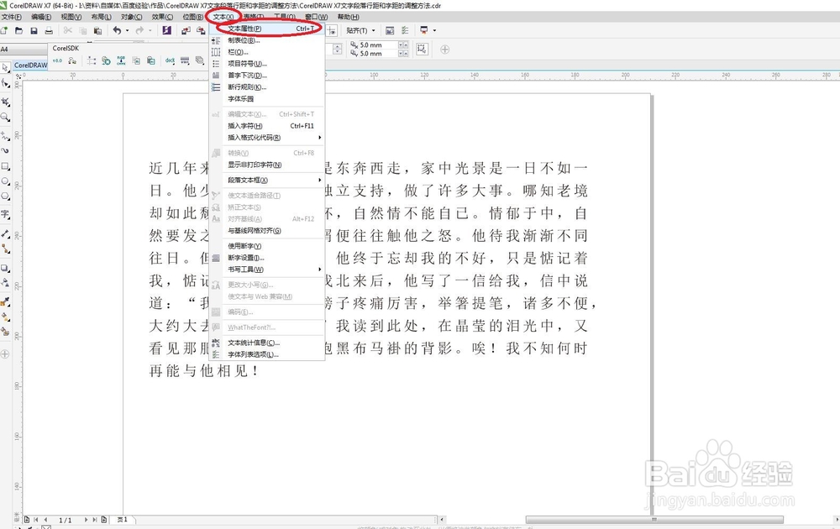Screen dimensions: 840x529
Task: Open the A4 page size dropdown
Action: point(24,50)
